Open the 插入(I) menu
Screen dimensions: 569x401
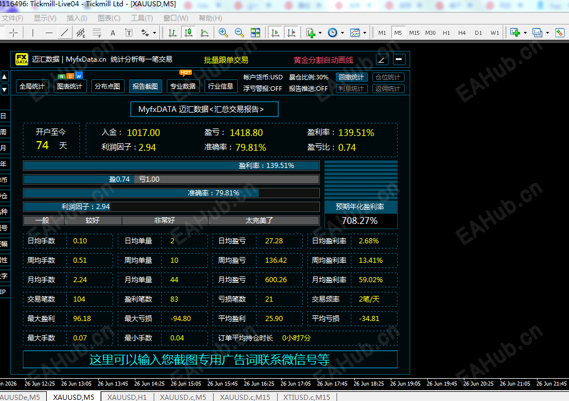pos(77,18)
